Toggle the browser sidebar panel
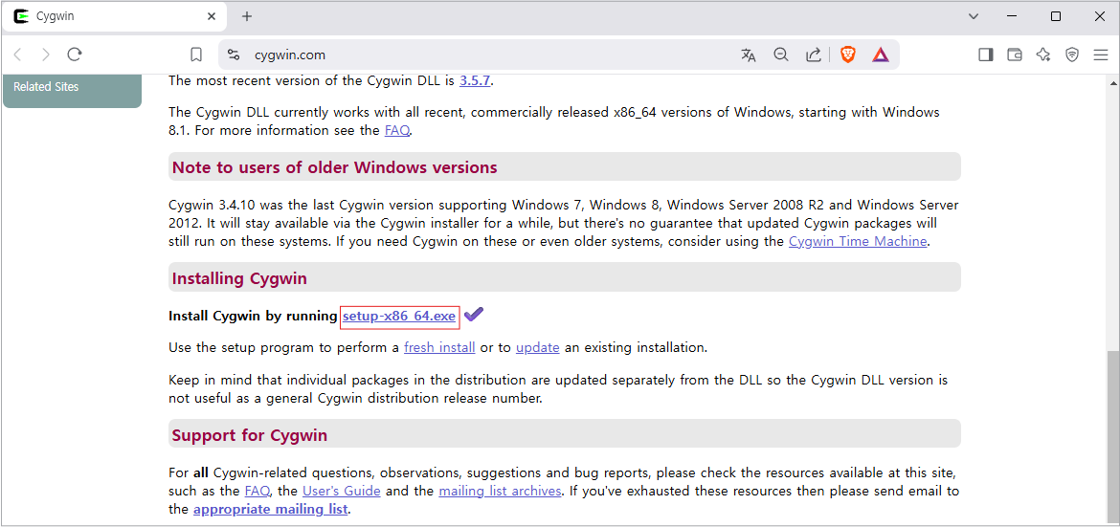1120x527 pixels. 986,55
